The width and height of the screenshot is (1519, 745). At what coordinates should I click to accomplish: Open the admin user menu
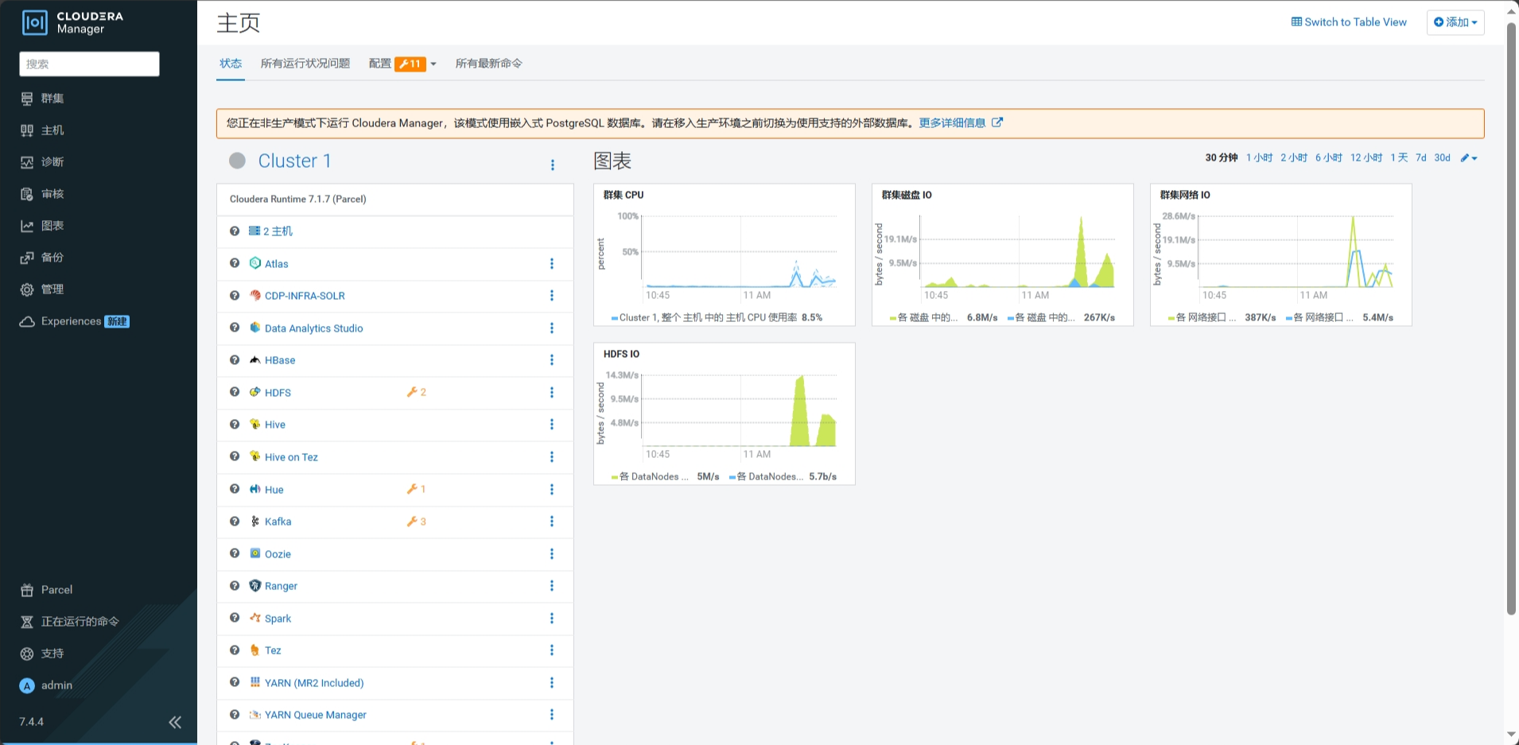coord(46,685)
